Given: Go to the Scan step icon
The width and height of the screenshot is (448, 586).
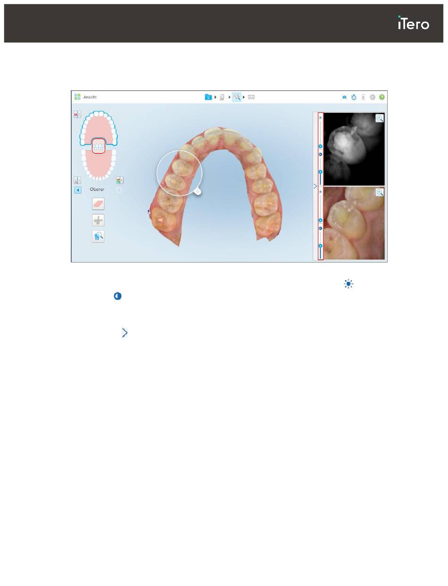Looking at the screenshot, I should tap(222, 97).
